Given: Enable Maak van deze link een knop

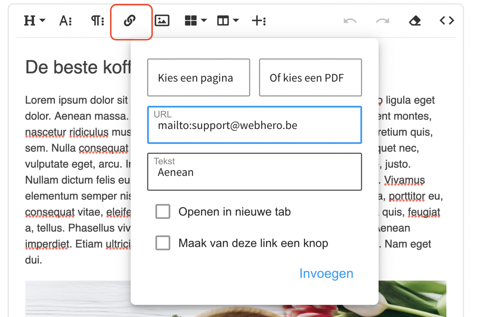Looking at the screenshot, I should coord(163,243).
